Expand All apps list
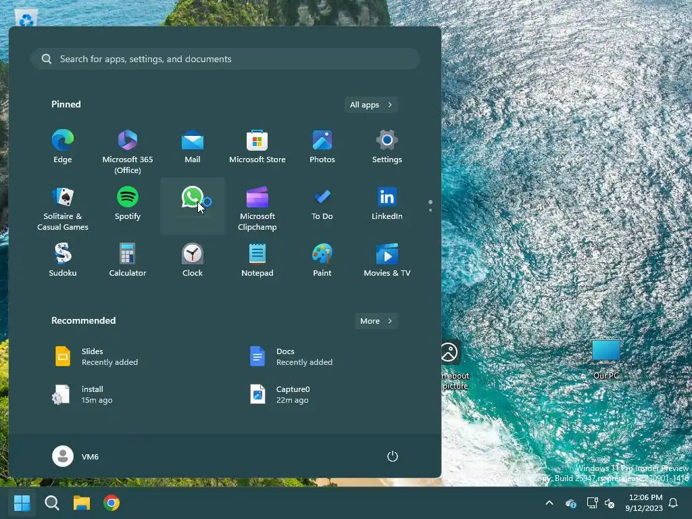This screenshot has height=519, width=692. point(371,105)
